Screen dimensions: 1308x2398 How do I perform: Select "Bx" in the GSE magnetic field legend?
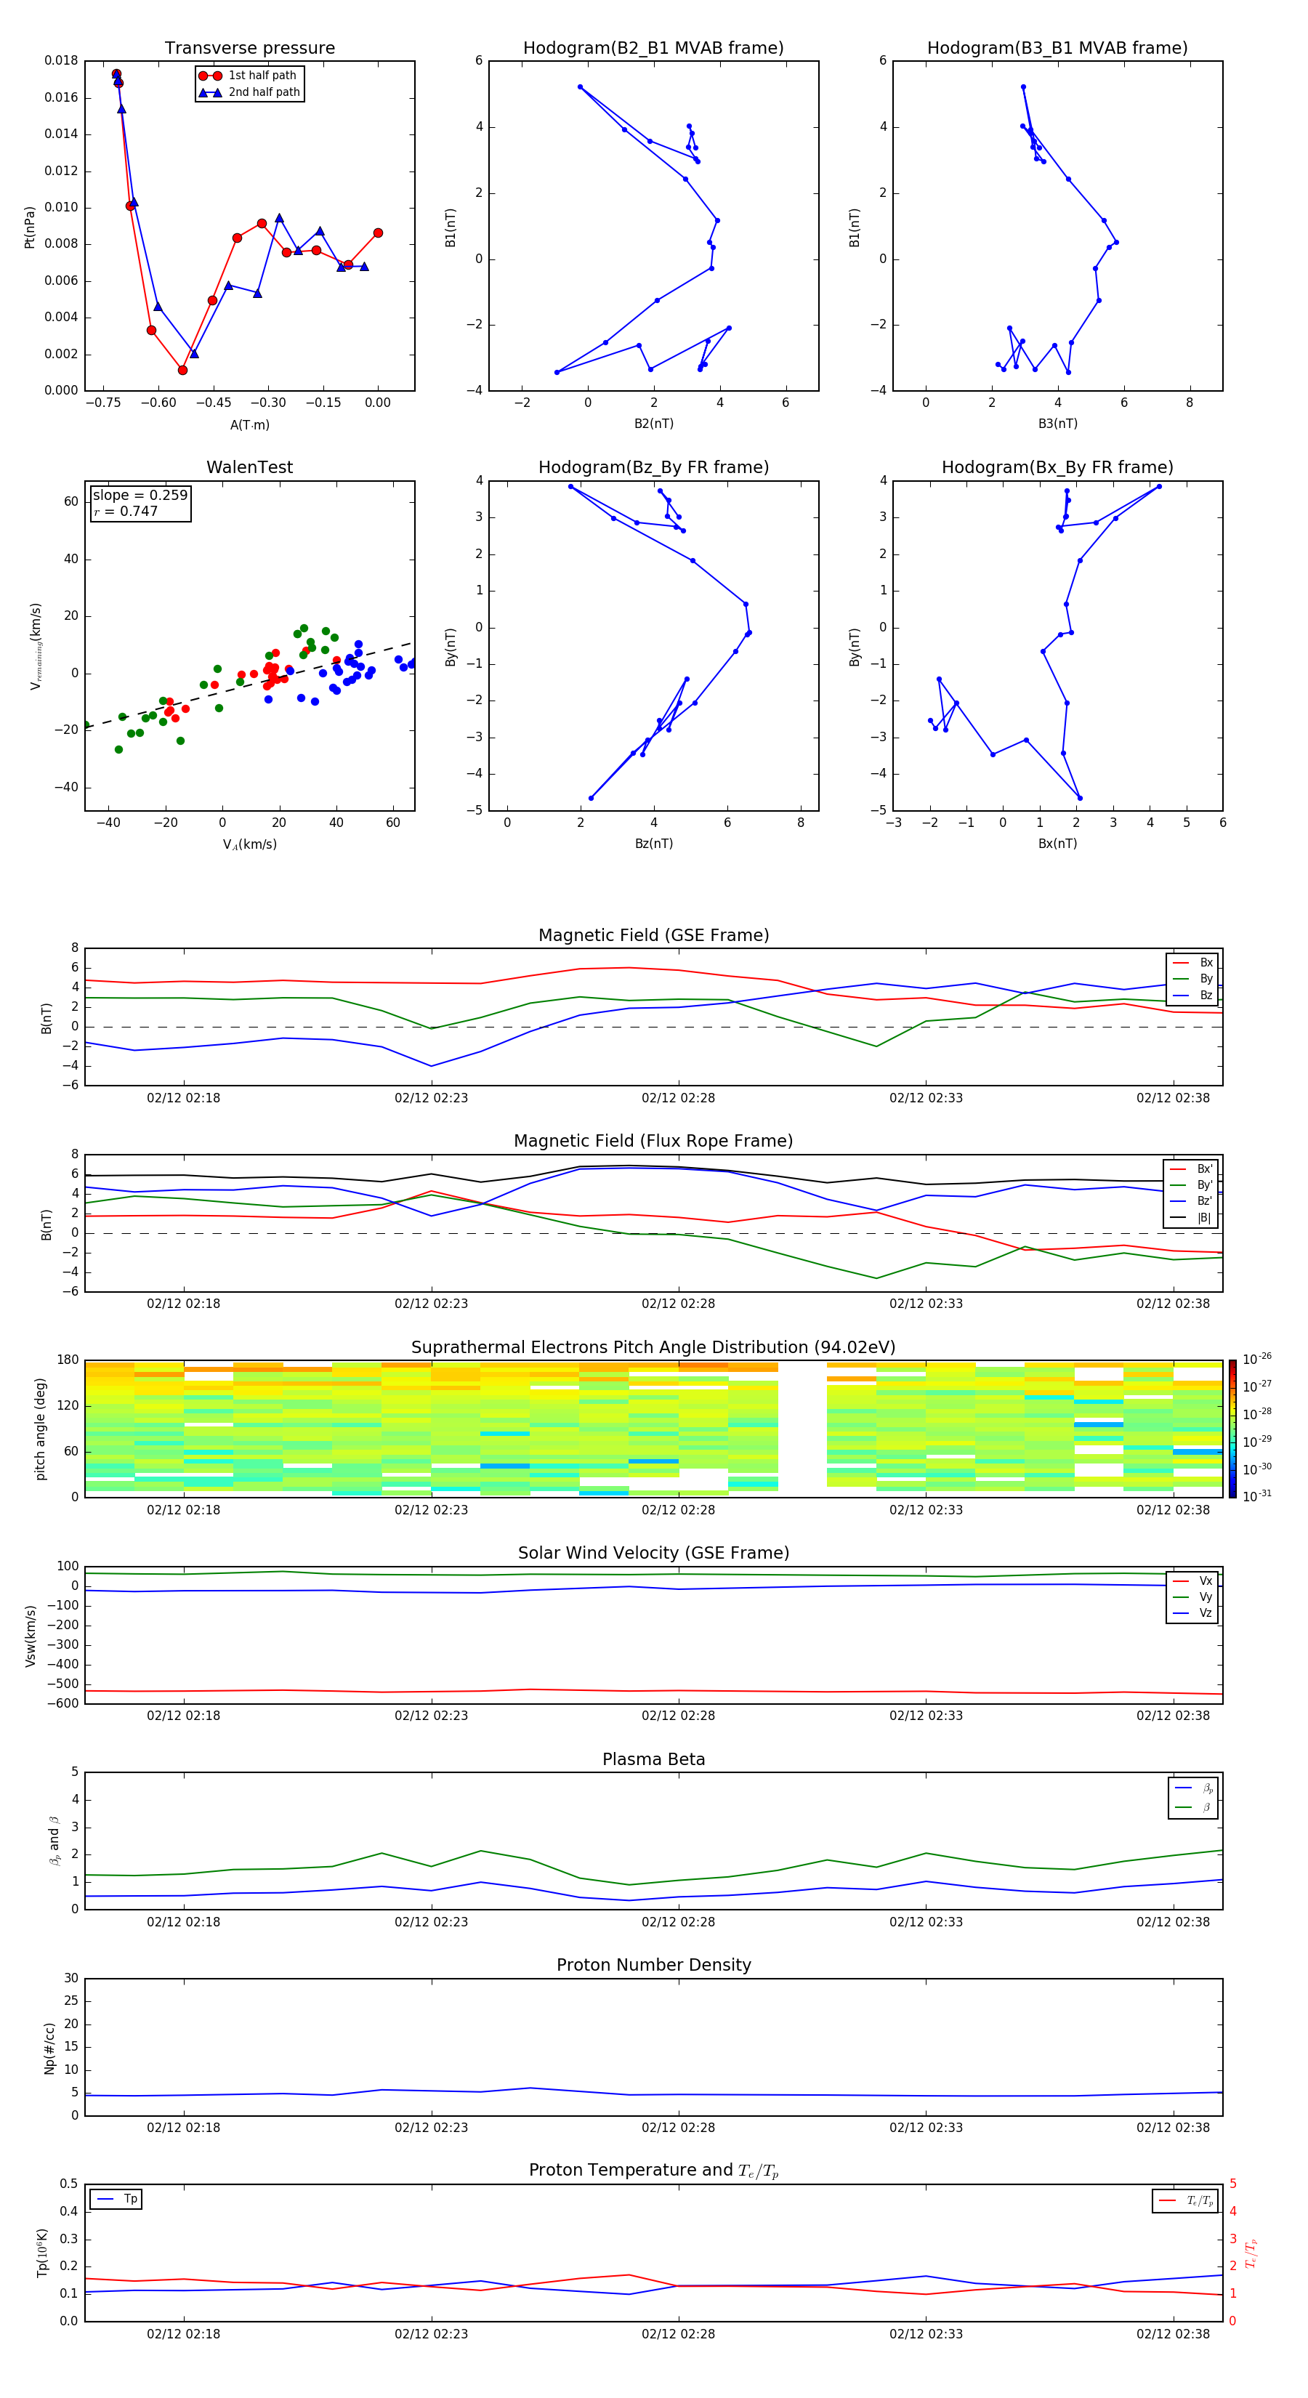(x=1193, y=963)
